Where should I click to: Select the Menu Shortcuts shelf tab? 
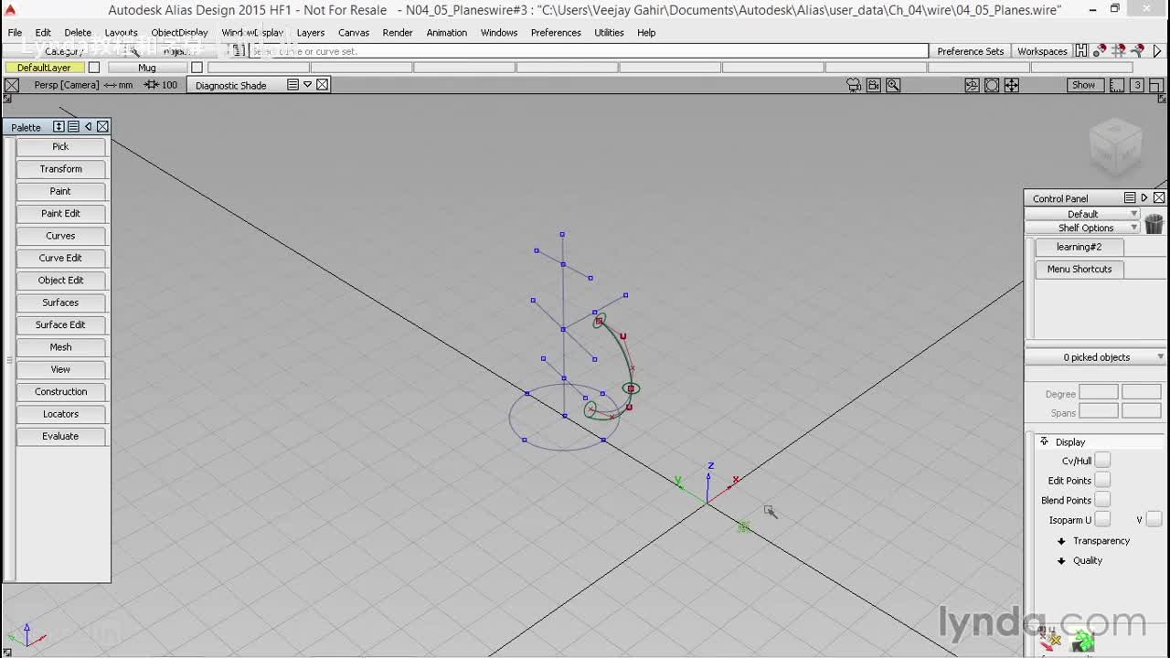click(x=1080, y=269)
